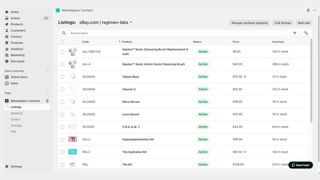The height and width of the screenshot is (180, 320).
Task: Select the Products tag icon
Action: [x=7, y=24]
